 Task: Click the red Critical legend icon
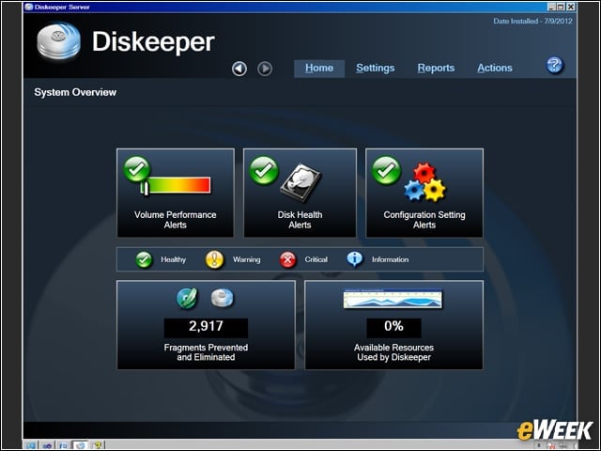pos(288,260)
